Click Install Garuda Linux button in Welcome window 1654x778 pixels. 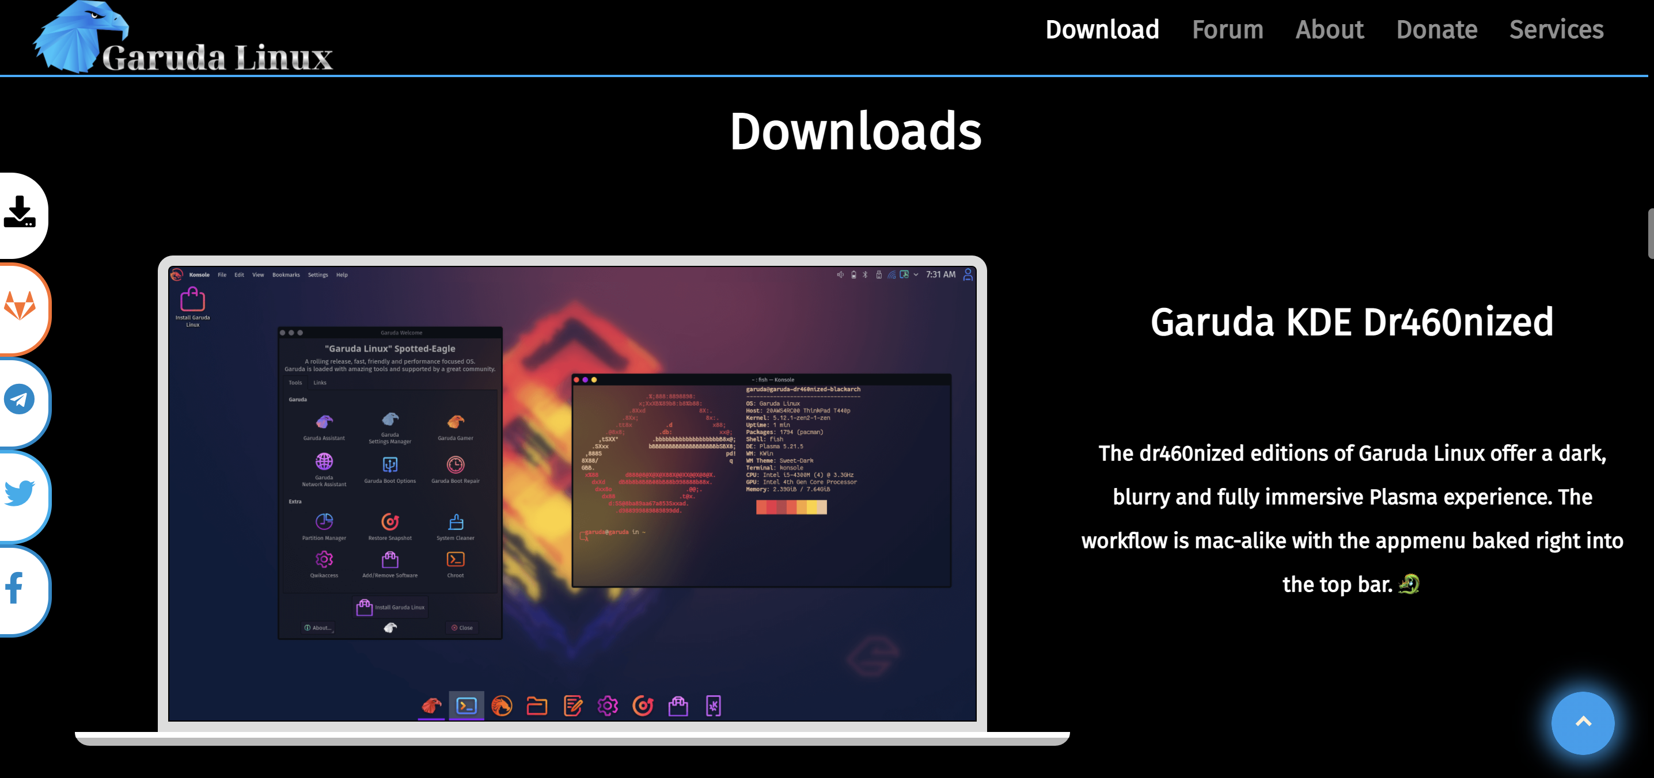390,607
